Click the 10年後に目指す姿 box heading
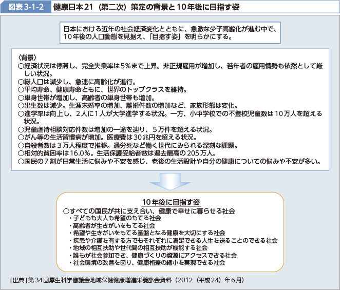 point(170,201)
